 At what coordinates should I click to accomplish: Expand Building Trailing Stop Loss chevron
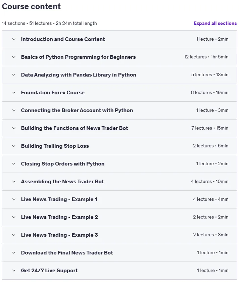14,146
